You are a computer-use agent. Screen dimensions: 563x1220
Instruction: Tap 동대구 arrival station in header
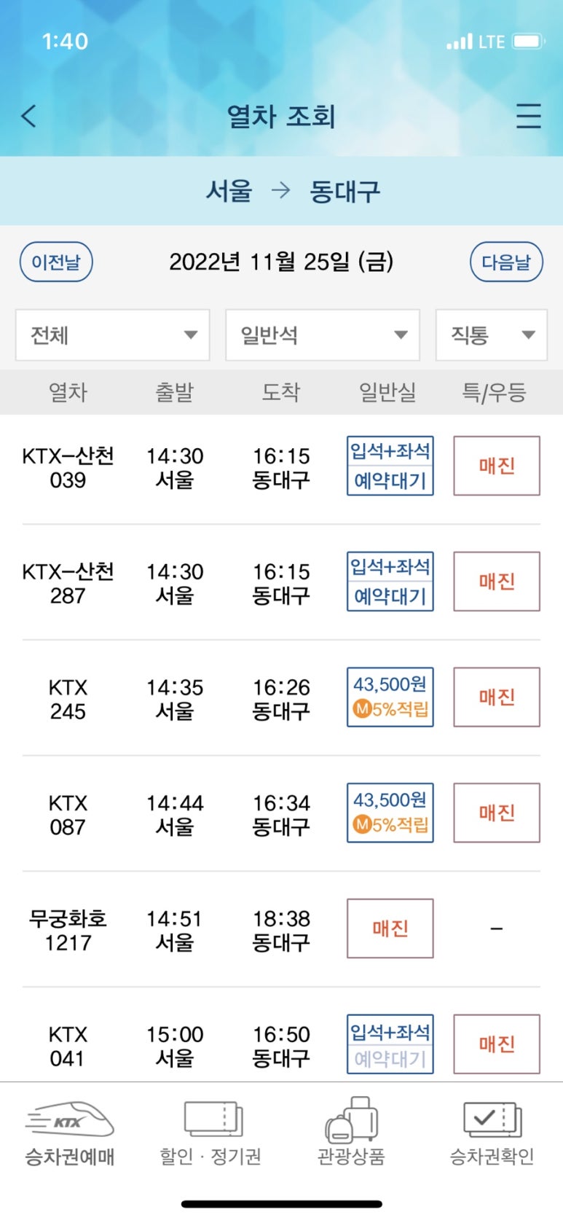click(x=345, y=191)
